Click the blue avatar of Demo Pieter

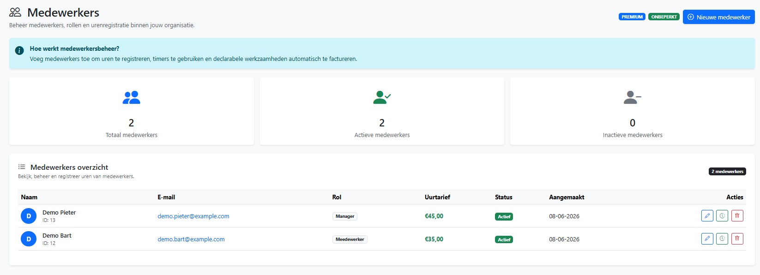29,216
